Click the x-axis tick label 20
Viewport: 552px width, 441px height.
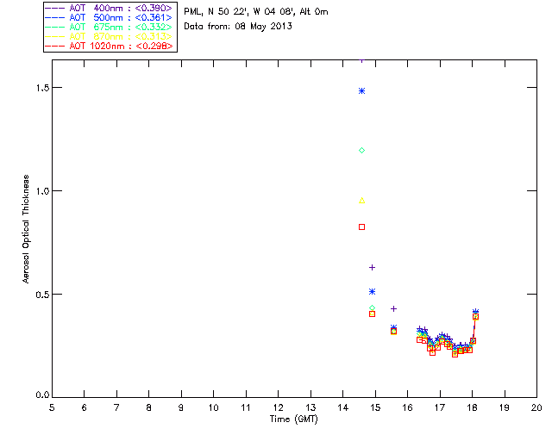pos(536,408)
